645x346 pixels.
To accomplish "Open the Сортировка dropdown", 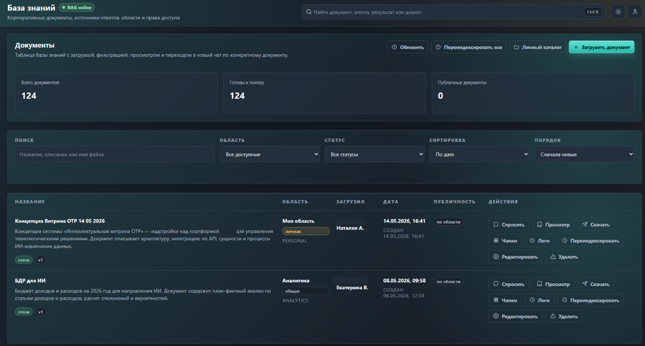I will [480, 154].
